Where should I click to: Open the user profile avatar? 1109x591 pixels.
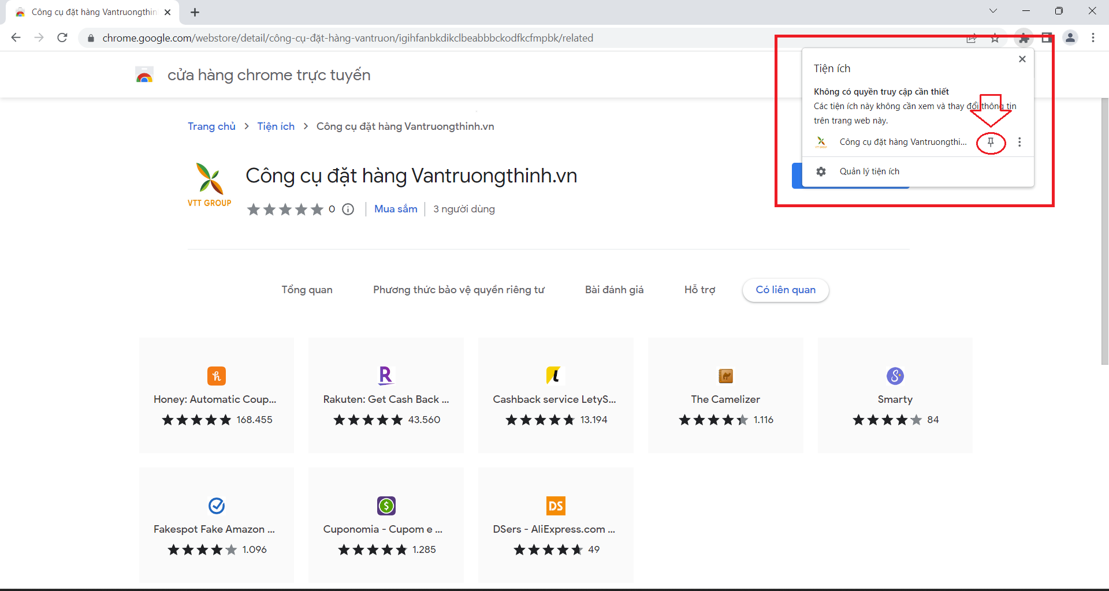click(x=1070, y=38)
